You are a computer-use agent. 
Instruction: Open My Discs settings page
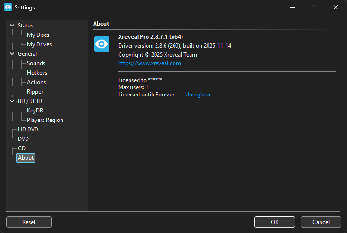[38, 35]
